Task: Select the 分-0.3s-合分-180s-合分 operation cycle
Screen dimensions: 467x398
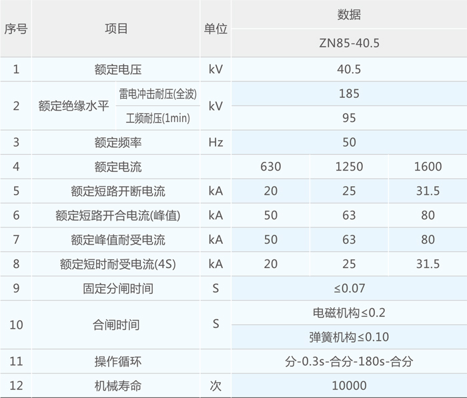Action: [x=350, y=361]
